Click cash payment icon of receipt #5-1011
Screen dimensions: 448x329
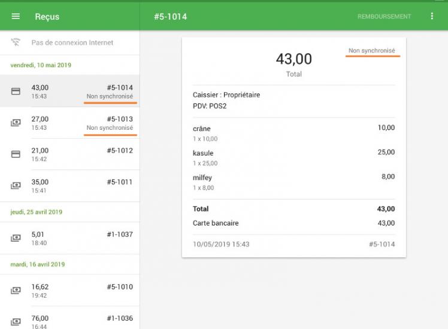click(x=16, y=185)
